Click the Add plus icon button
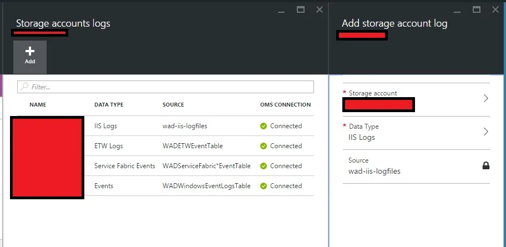Viewport: 506px width, 247px height. 30,56
